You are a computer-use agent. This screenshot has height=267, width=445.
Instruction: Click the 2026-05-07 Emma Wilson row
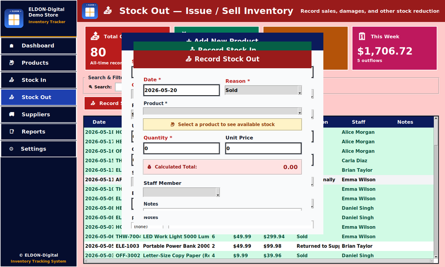pyautogui.click(x=259, y=227)
